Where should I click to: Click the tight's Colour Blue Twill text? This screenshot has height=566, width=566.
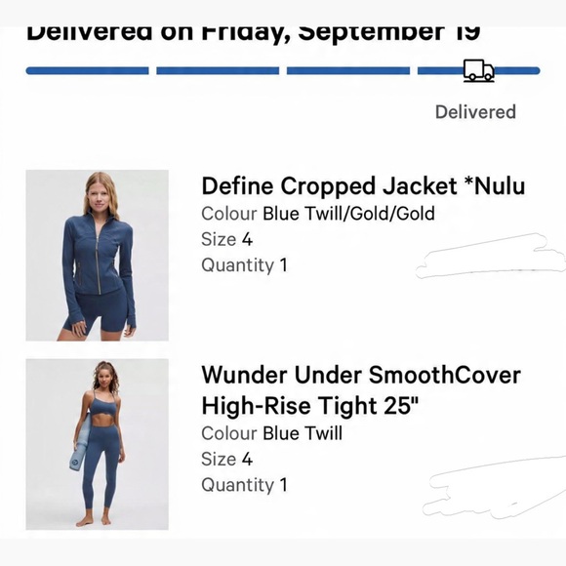[x=272, y=433]
